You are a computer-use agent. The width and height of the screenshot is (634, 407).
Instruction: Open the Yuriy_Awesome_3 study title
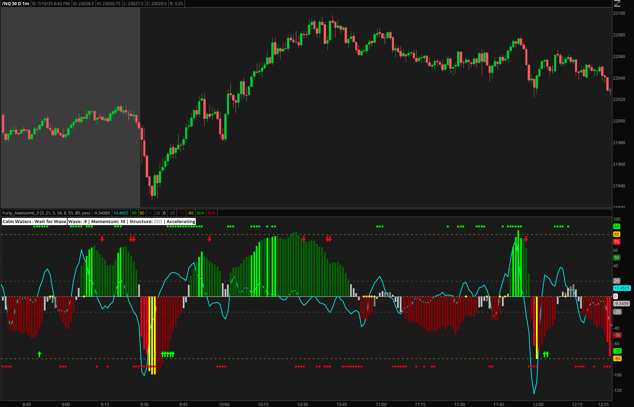[x=46, y=213]
